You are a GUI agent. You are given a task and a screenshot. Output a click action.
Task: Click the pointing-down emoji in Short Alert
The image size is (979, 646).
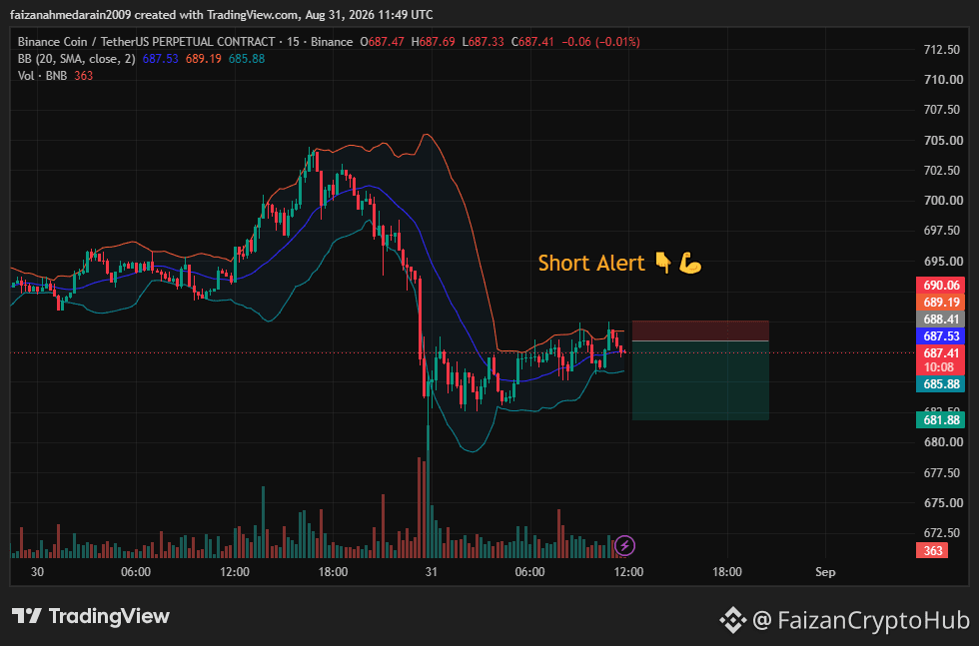click(x=663, y=263)
